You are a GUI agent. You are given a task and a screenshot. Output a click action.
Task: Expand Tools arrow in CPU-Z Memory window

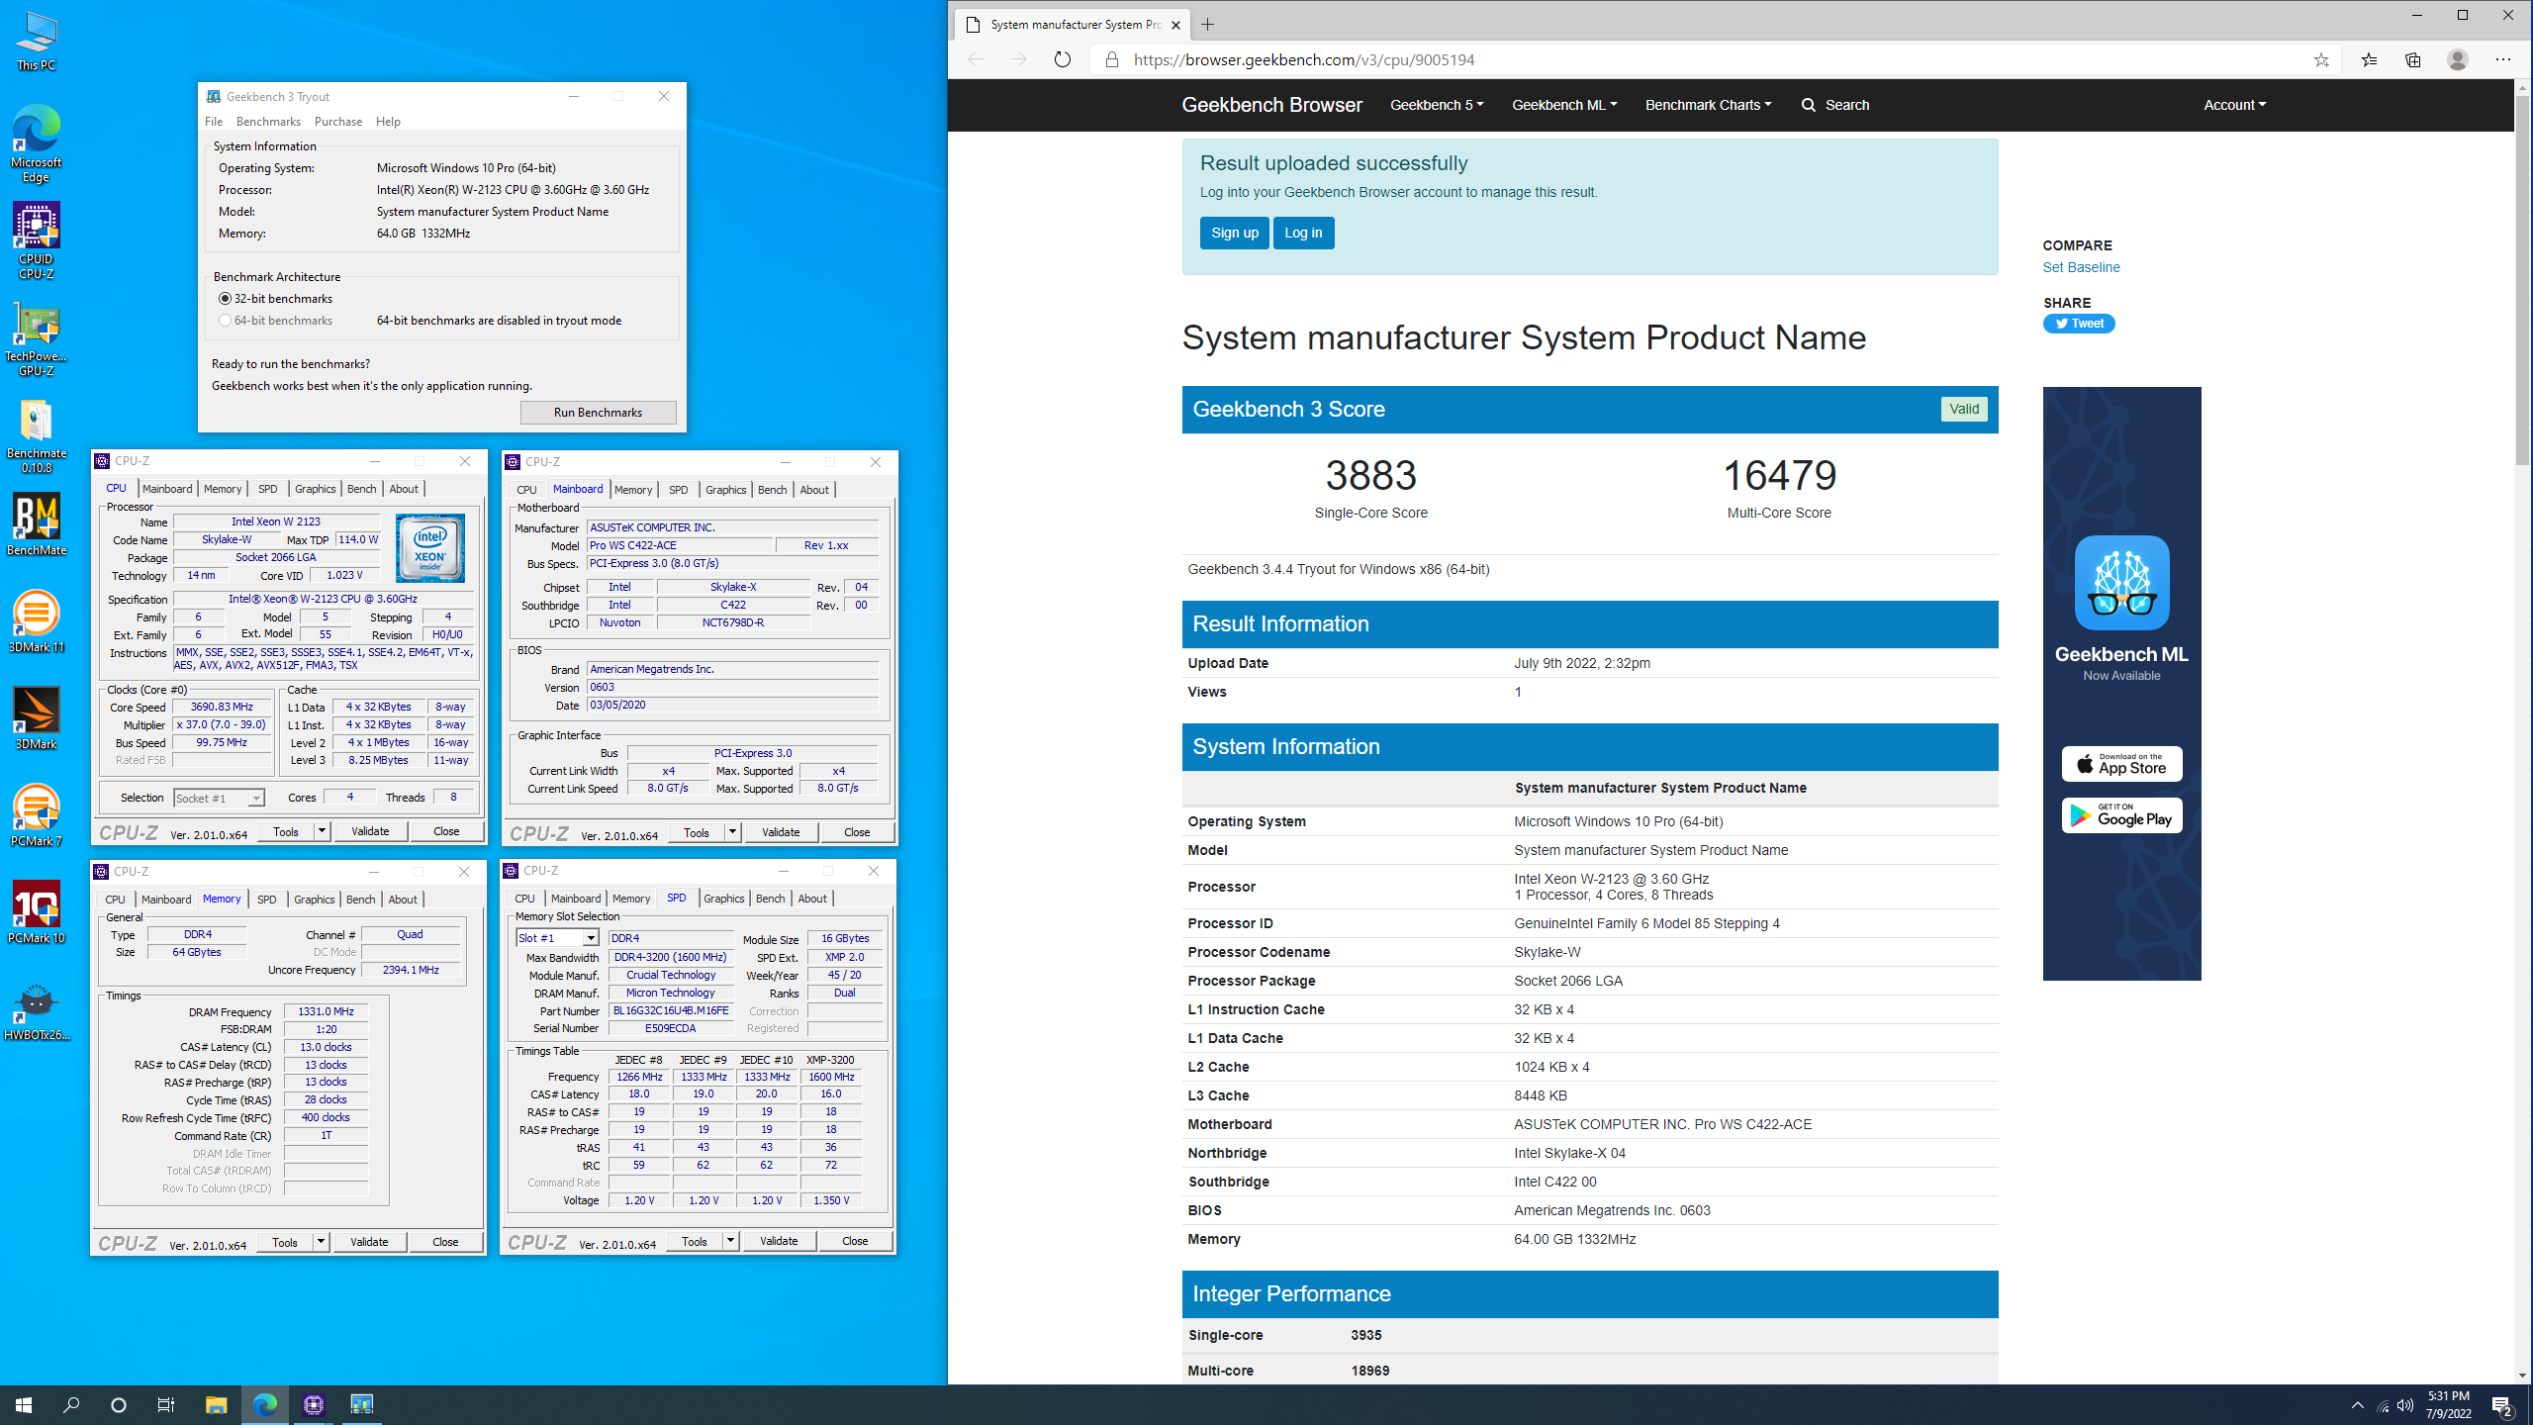(x=321, y=1242)
